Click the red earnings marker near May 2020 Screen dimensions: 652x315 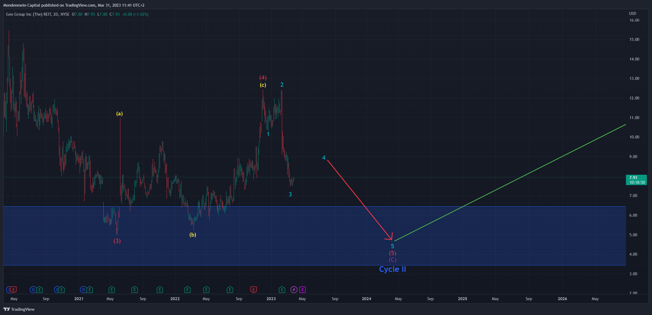(13, 290)
